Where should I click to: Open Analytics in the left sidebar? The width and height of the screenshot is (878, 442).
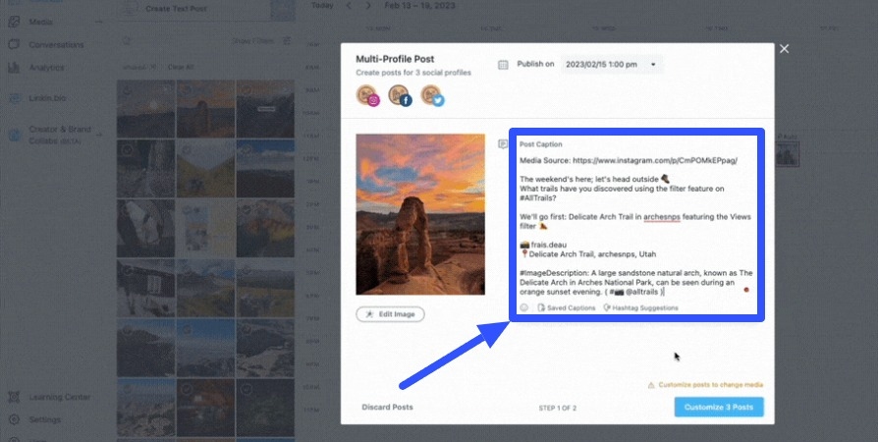47,68
